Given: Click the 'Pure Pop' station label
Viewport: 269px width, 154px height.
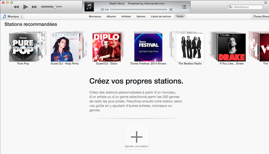Looking at the screenshot, I should pyautogui.click(x=23, y=64).
